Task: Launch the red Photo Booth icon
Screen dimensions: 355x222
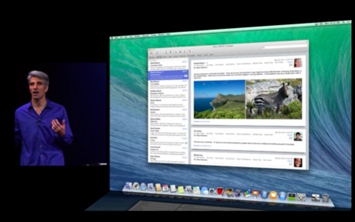Action: coord(220,191)
